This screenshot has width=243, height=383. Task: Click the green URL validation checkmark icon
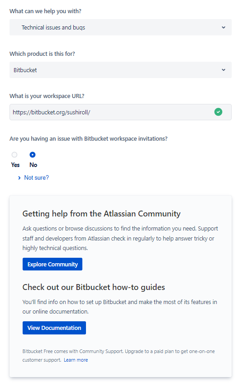click(218, 112)
